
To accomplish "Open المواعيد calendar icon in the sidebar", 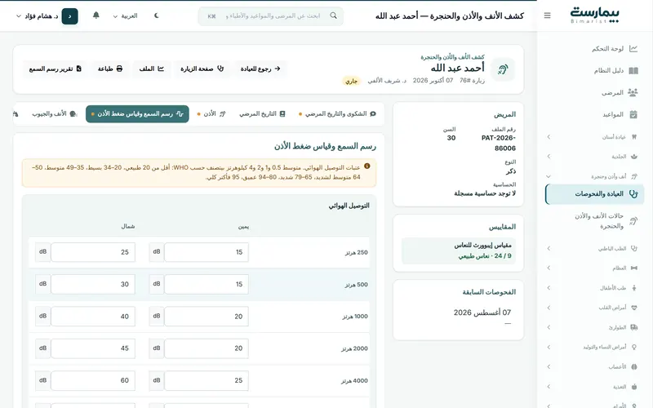I will 633,114.
